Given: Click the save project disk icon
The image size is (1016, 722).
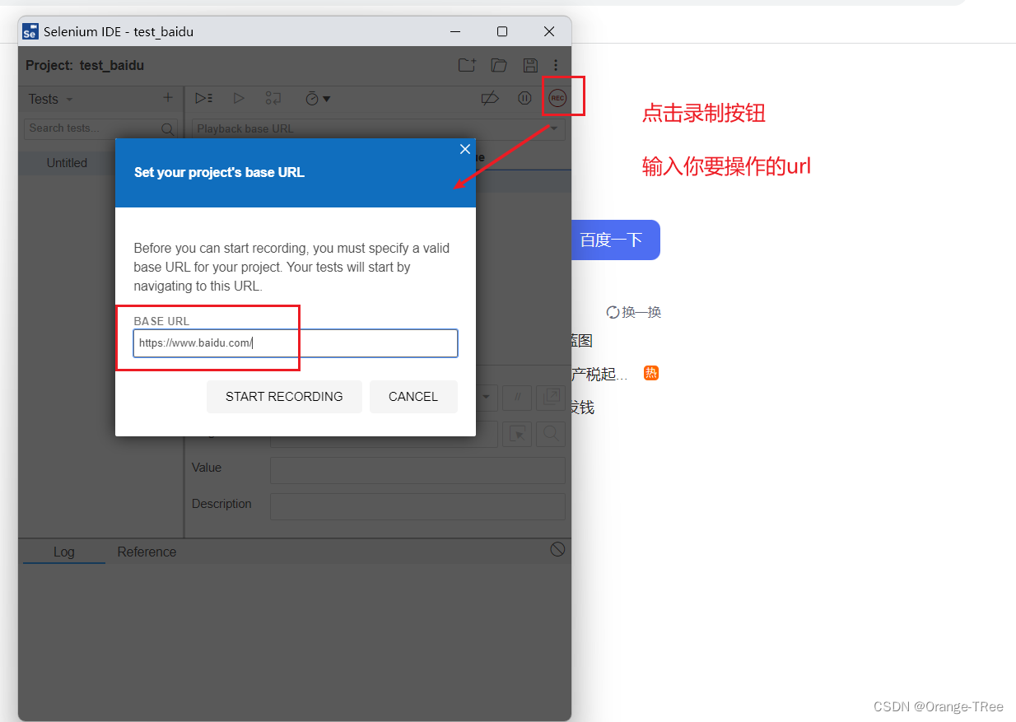Looking at the screenshot, I should 530,65.
